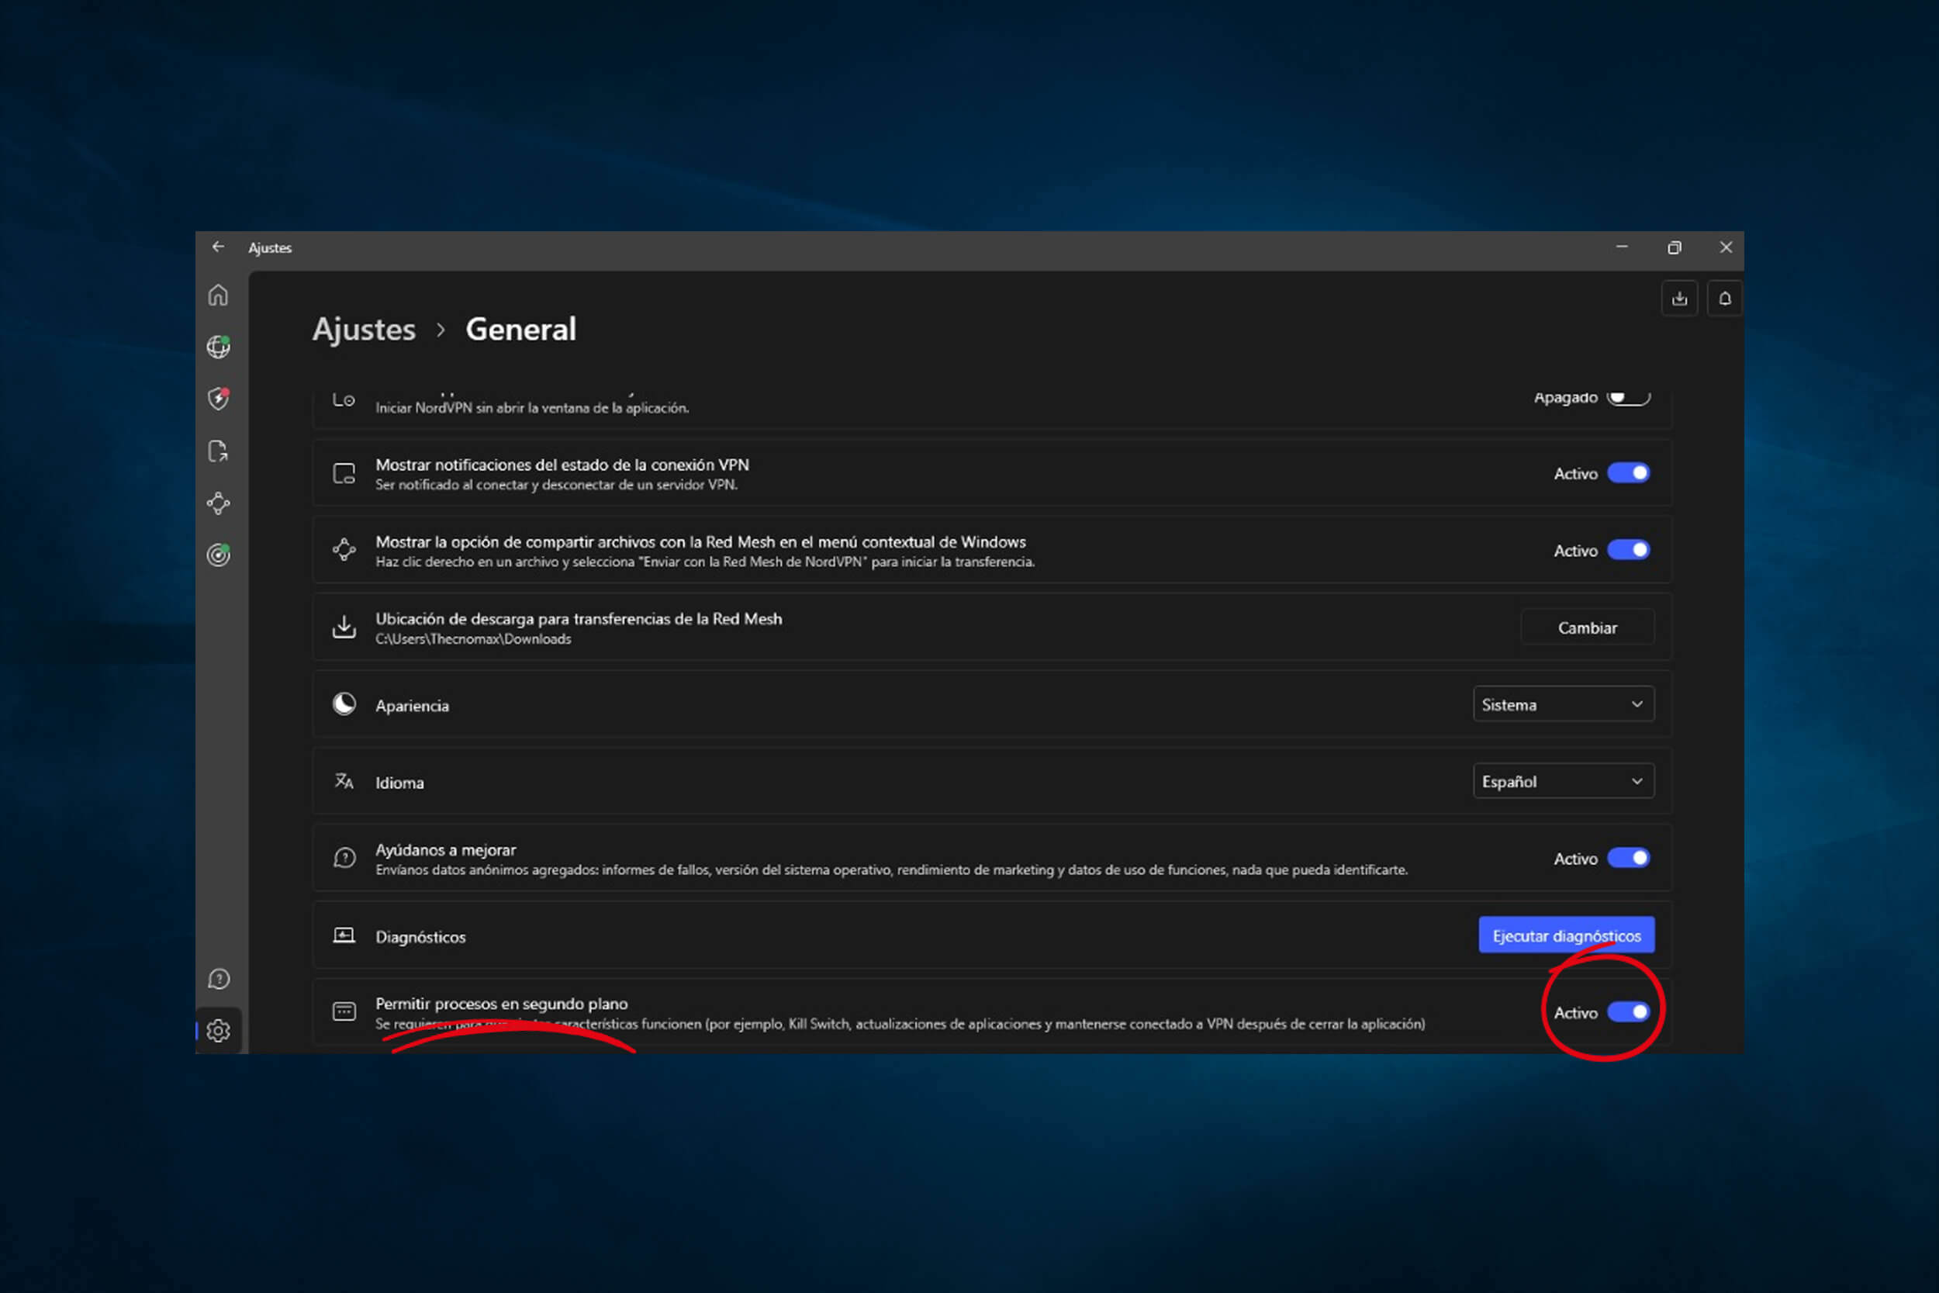Click the General breadcrumb heading
Viewport: 1939px width, 1293px height.
521,330
